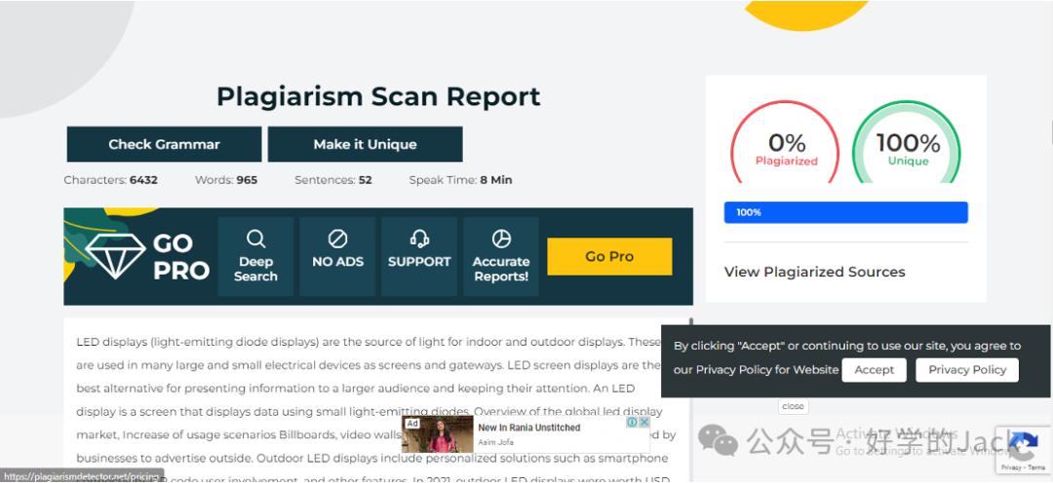Click the yellow Go Pro button
1053x483 pixels.
(x=609, y=256)
